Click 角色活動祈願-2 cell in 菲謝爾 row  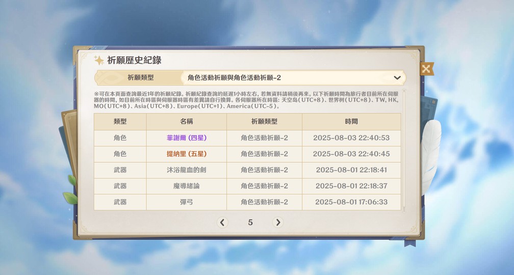[x=264, y=138]
